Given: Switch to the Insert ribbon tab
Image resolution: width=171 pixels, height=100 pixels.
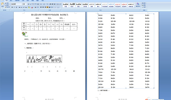Looking at the screenshot, I should (11, 1).
